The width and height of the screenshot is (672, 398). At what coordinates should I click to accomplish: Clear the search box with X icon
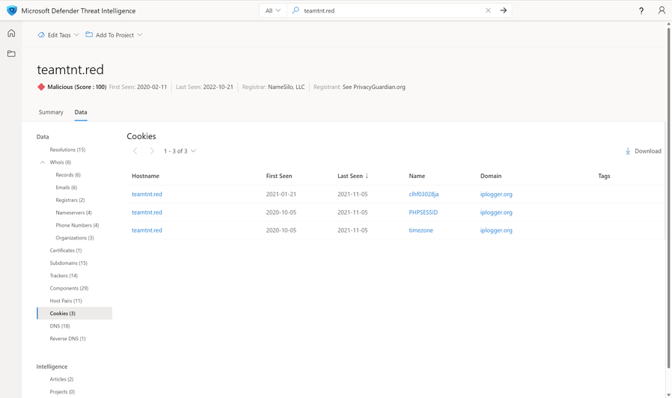(x=488, y=10)
